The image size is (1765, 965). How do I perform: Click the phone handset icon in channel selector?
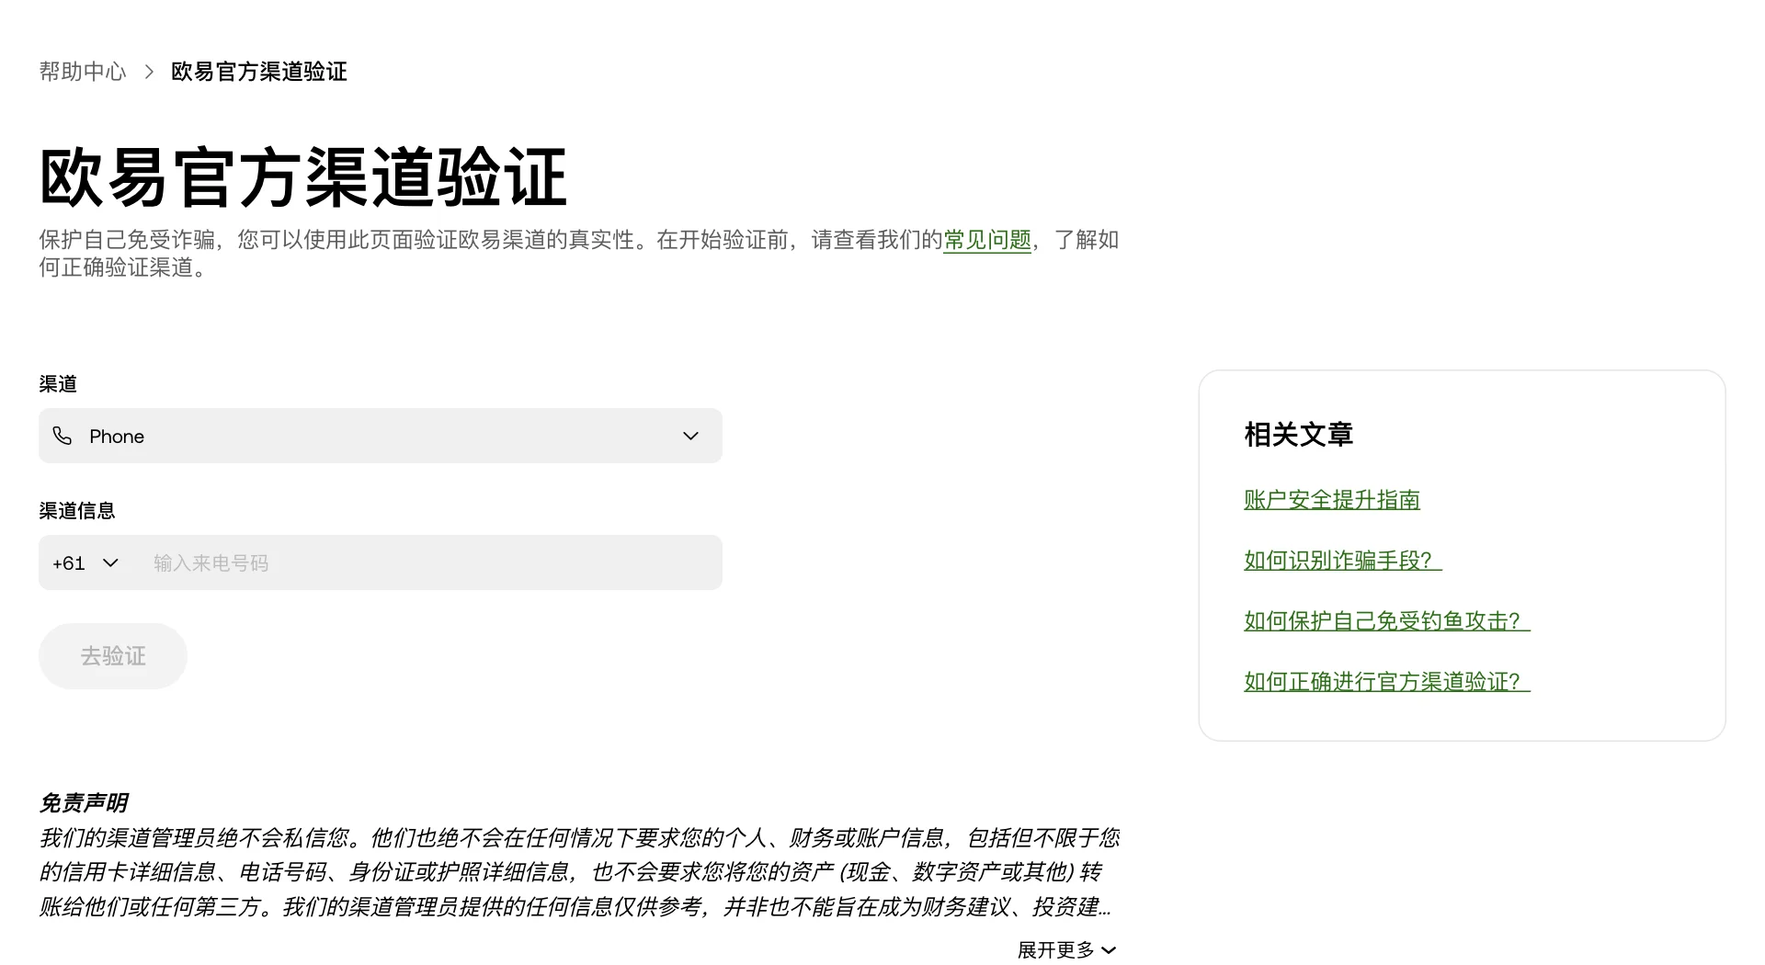[x=63, y=436]
